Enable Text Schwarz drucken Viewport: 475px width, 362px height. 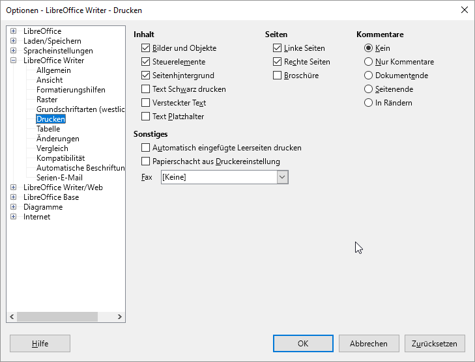[145, 89]
